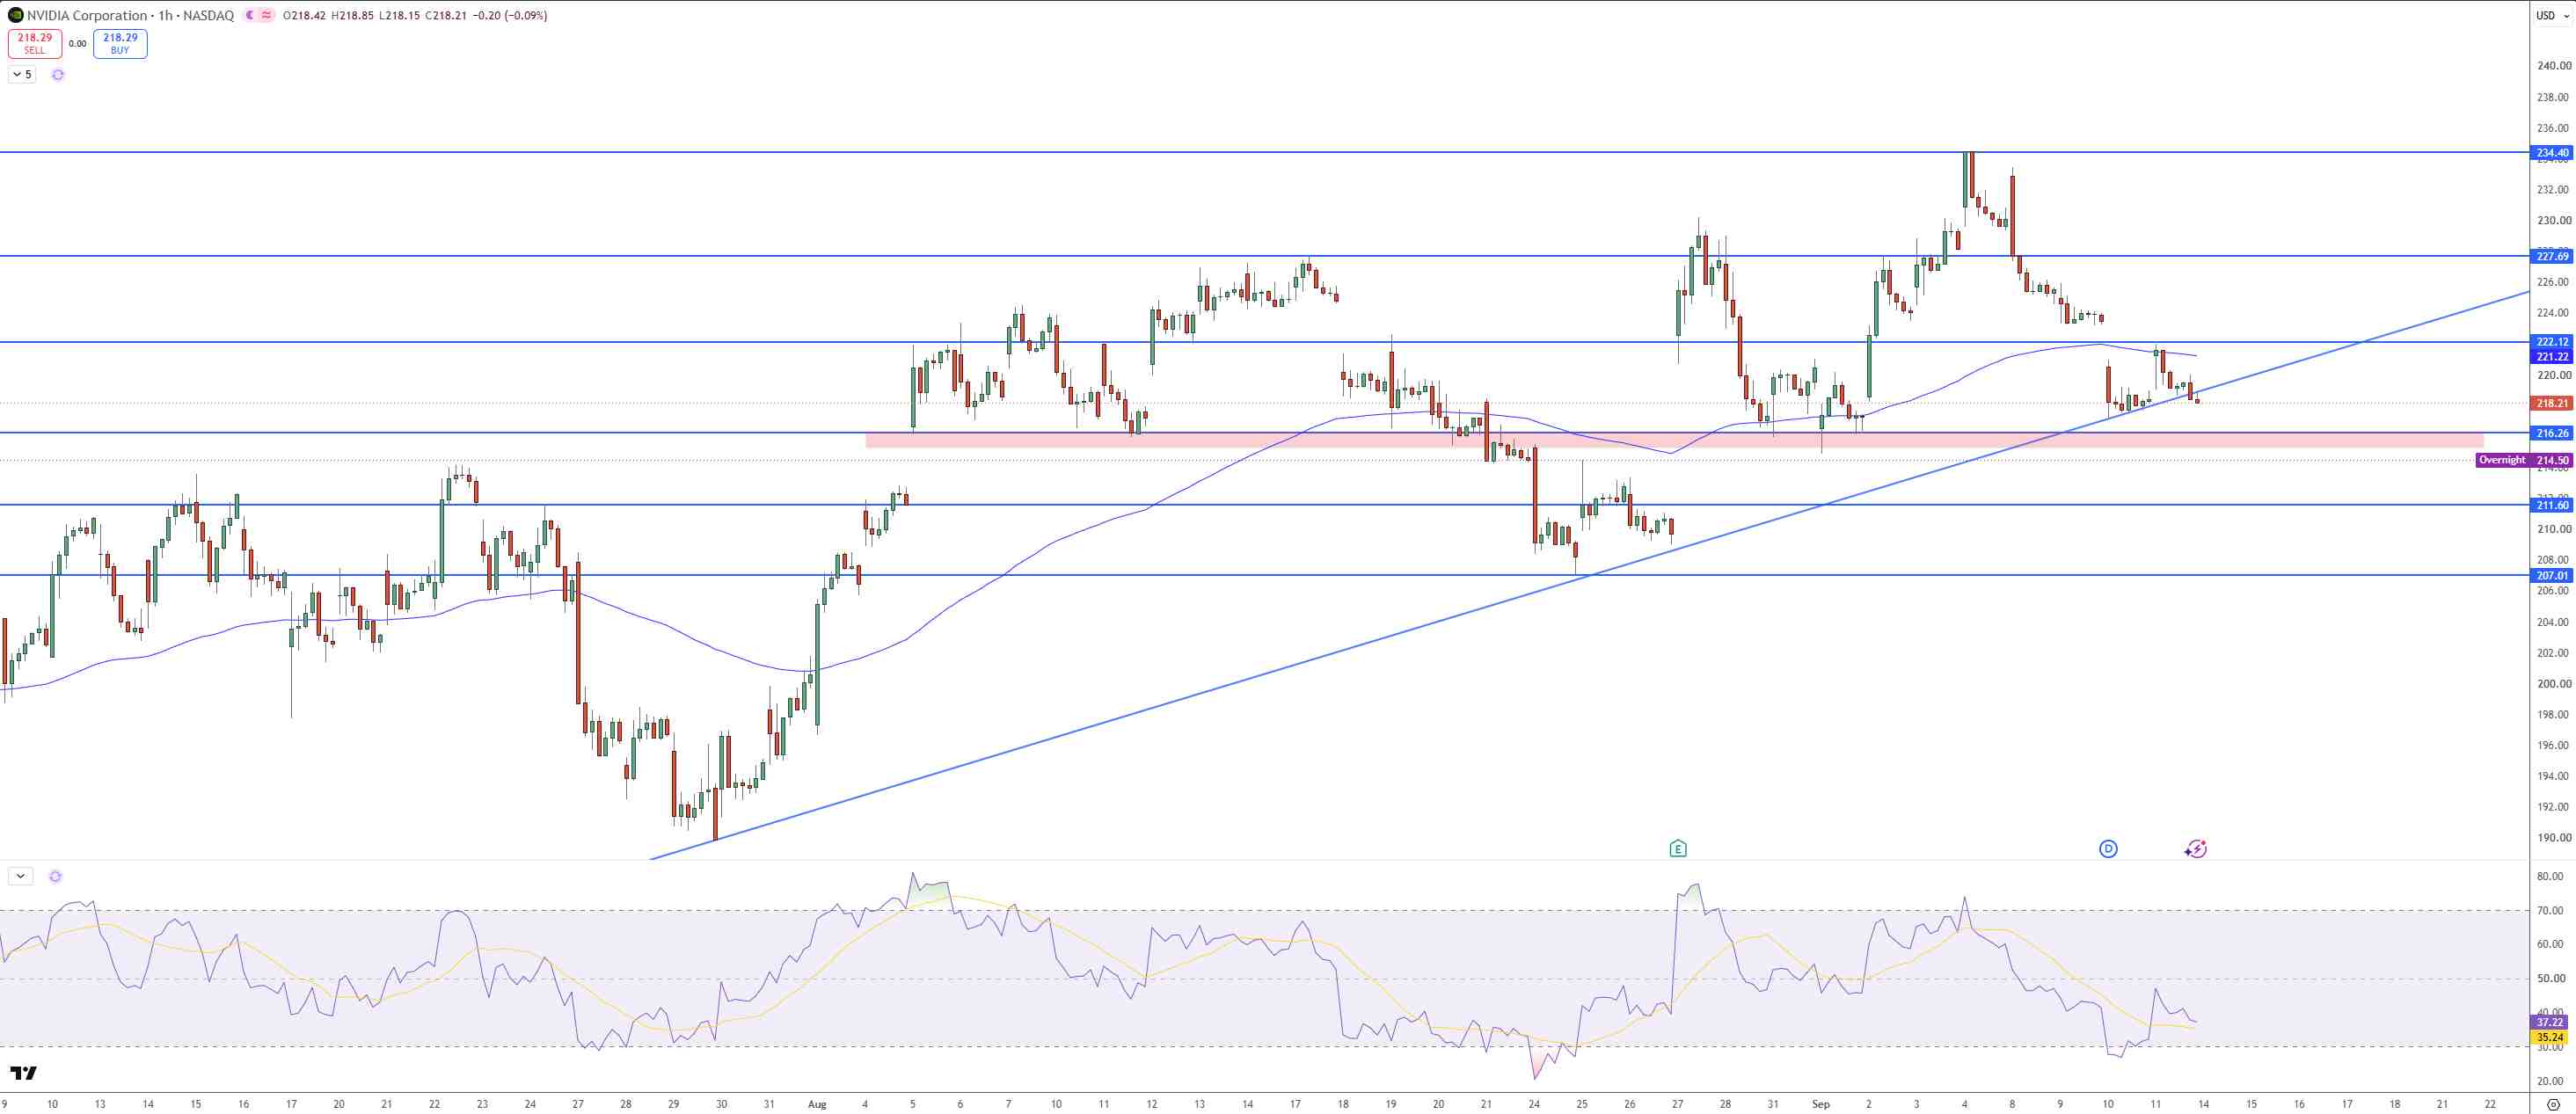The width and height of the screenshot is (2576, 1114).
Task: Click the BUY 218.29 button
Action: pos(120,43)
